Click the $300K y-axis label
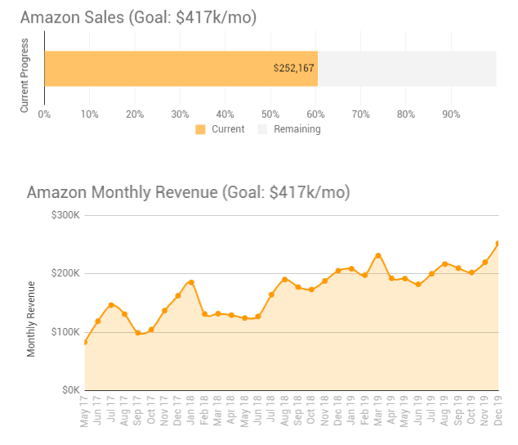This screenshot has width=518, height=445. pyautogui.click(x=65, y=216)
